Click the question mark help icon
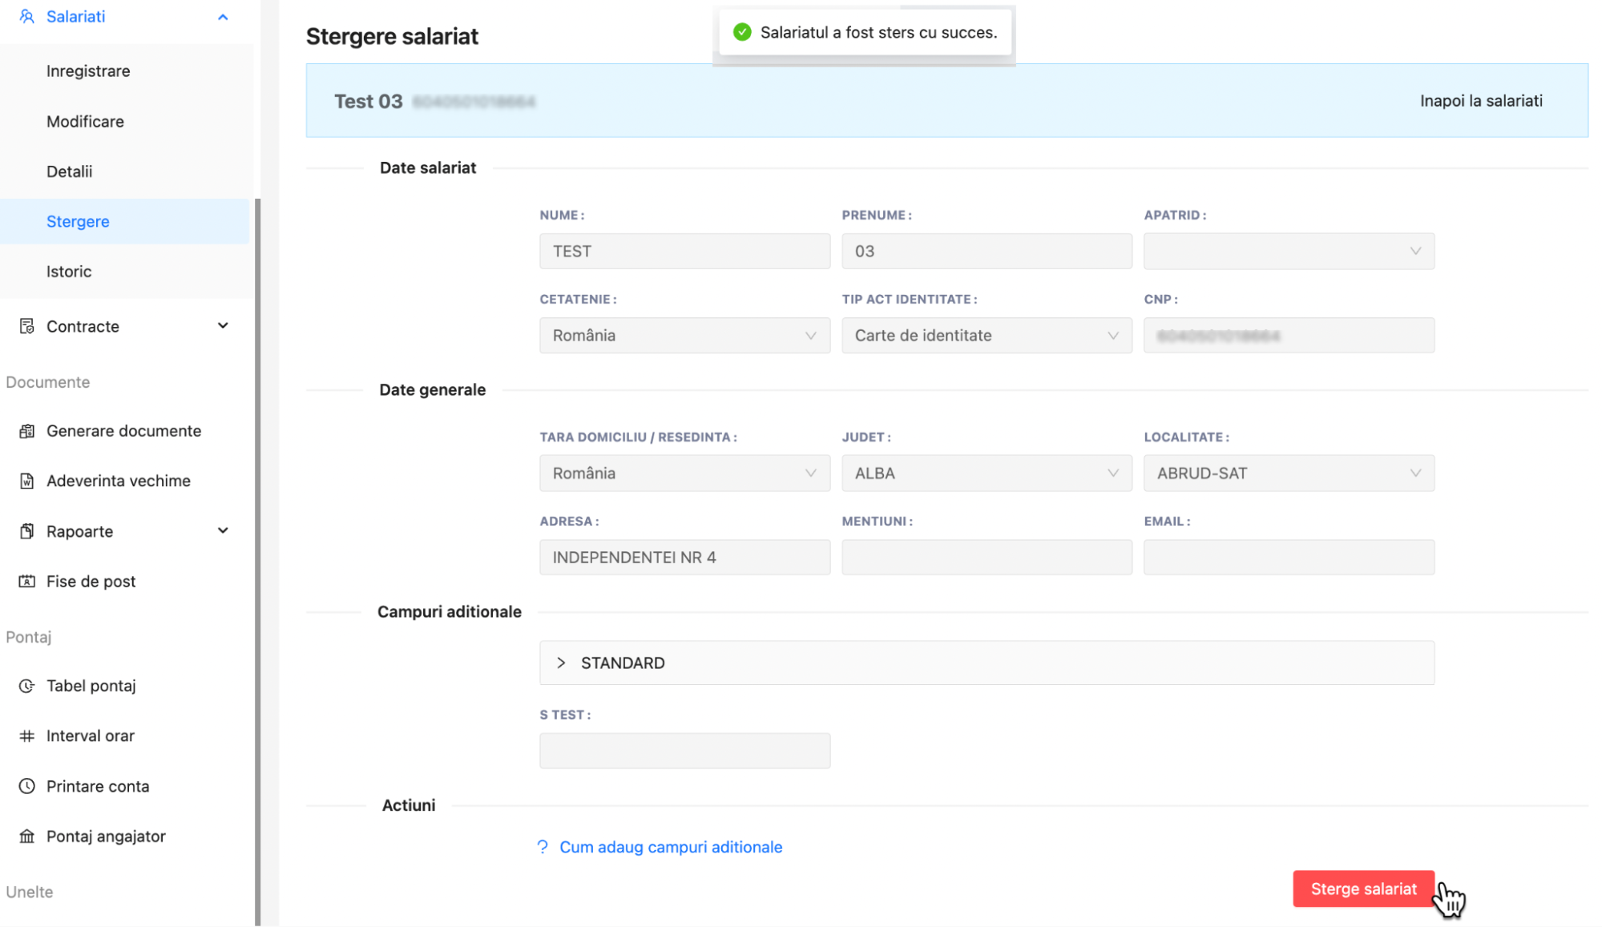The width and height of the screenshot is (1602, 935). point(543,848)
